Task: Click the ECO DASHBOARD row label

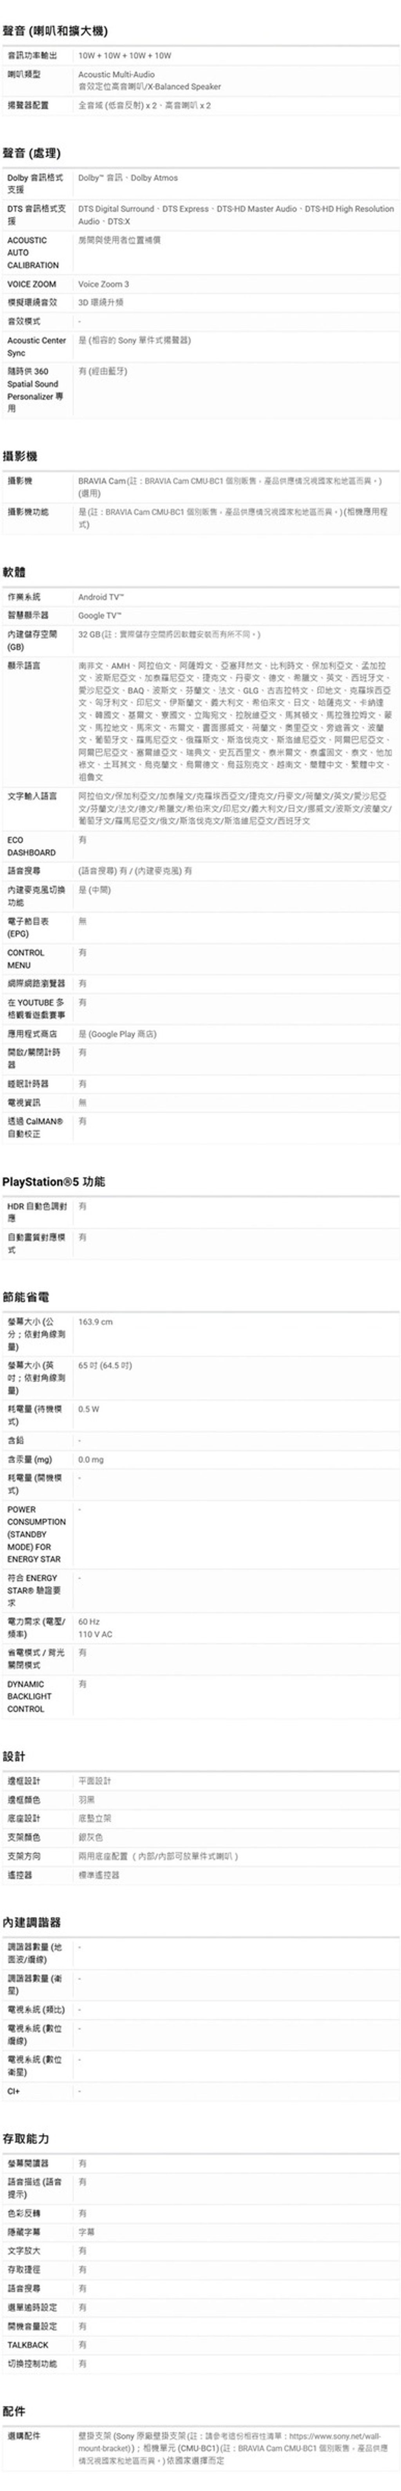Action: click(32, 846)
